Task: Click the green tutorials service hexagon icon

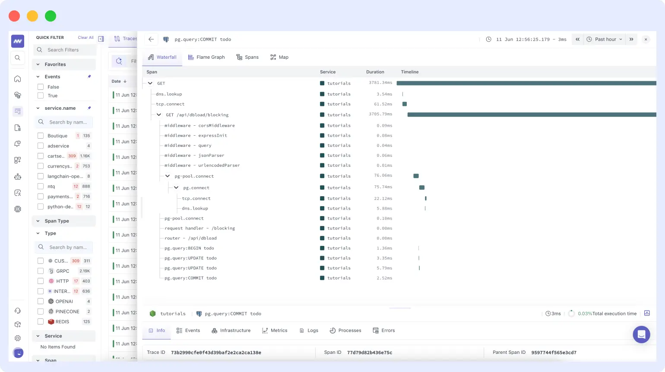Action: (x=152, y=314)
